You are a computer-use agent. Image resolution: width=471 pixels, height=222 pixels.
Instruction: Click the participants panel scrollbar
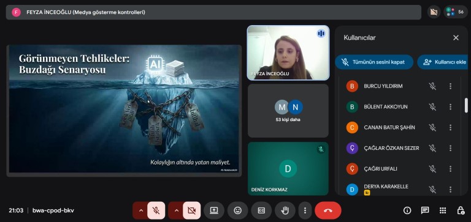[466, 105]
